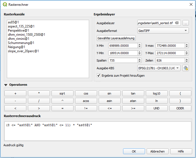This screenshot has width=196, height=158.
Task: Select slope_over_20perc@1 raster band
Action: [x=23, y=51]
